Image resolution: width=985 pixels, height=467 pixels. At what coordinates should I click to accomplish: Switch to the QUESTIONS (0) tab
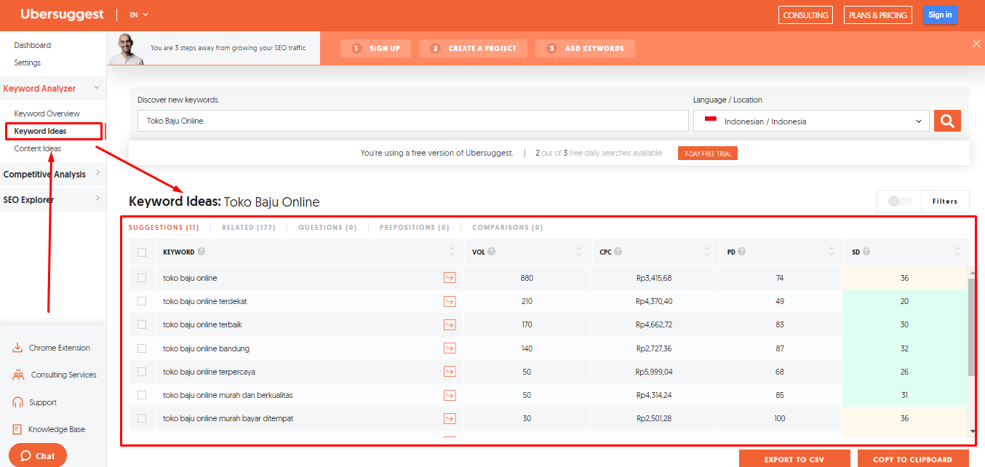pyautogui.click(x=327, y=227)
